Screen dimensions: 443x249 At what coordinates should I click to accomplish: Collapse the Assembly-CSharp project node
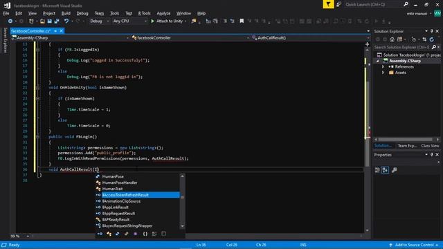[x=378, y=61]
